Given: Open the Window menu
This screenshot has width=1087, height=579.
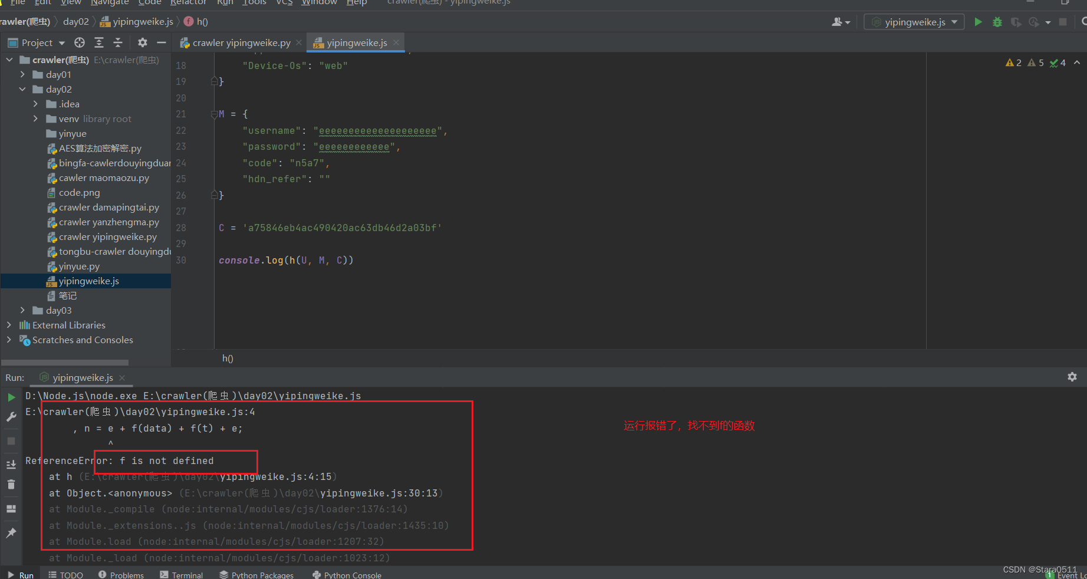Looking at the screenshot, I should 319,2.
